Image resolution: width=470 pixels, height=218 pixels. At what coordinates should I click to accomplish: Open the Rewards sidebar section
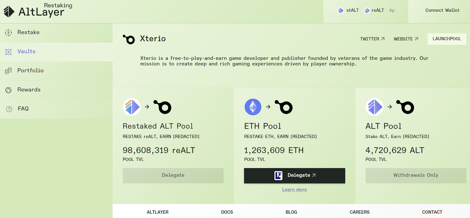tap(56, 90)
